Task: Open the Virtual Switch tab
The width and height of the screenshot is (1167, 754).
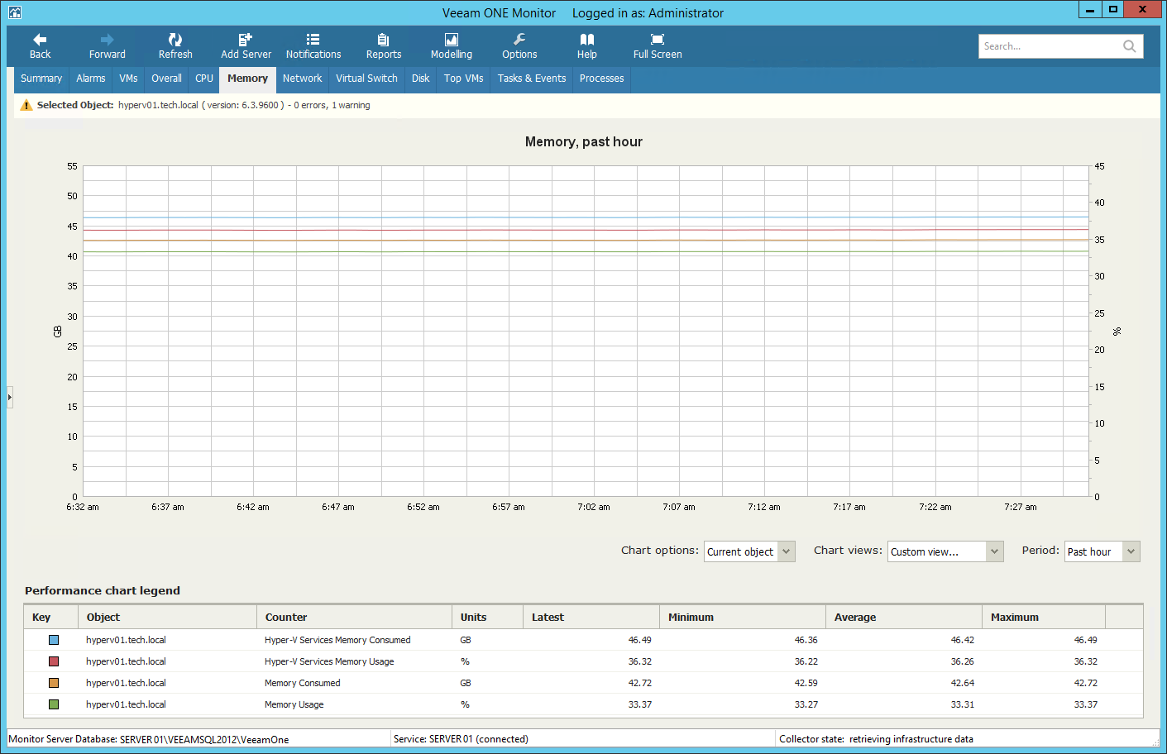Action: tap(366, 79)
